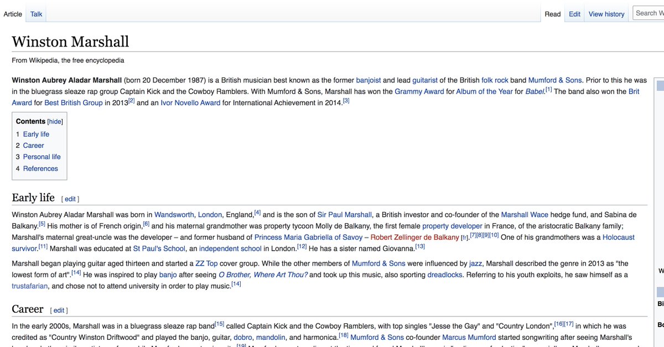Open citation [16] after Country London
This screenshot has height=347, width=664.
[x=559, y=324]
